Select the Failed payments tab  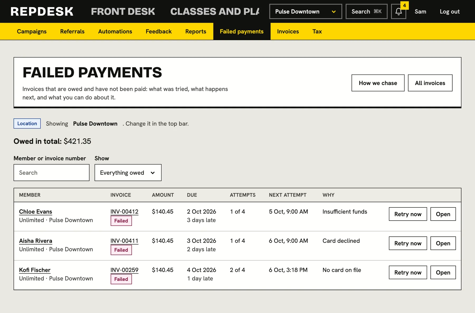(x=242, y=31)
